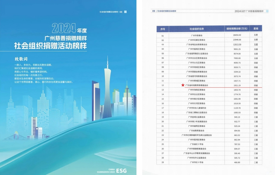
Task: Click the 广东省红十字会 entry in row 25
Action: click(196, 144)
